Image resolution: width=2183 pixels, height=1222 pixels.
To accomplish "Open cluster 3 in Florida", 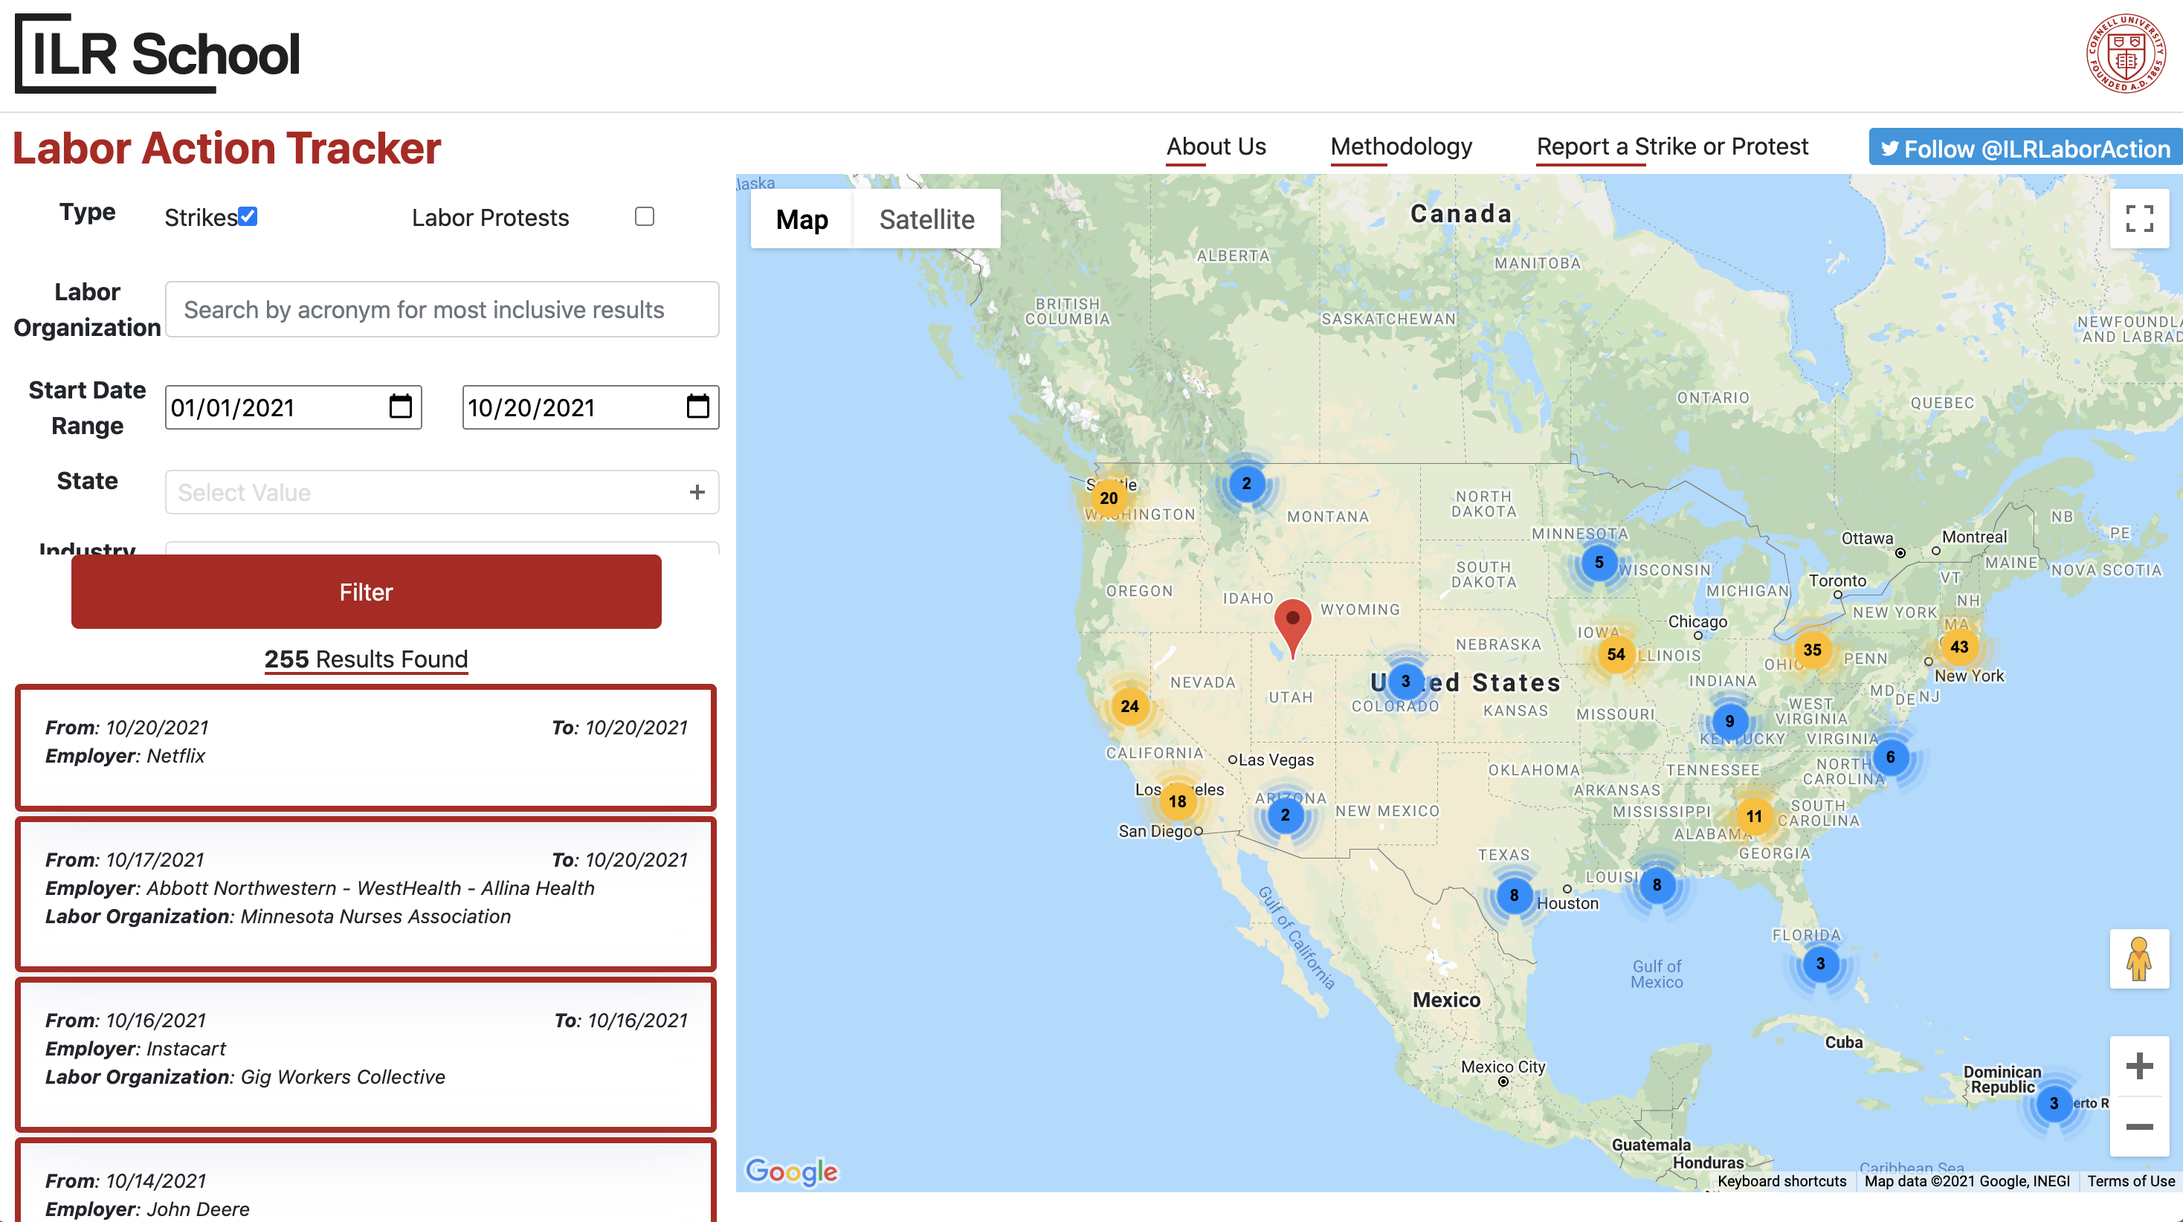I will point(1819,964).
